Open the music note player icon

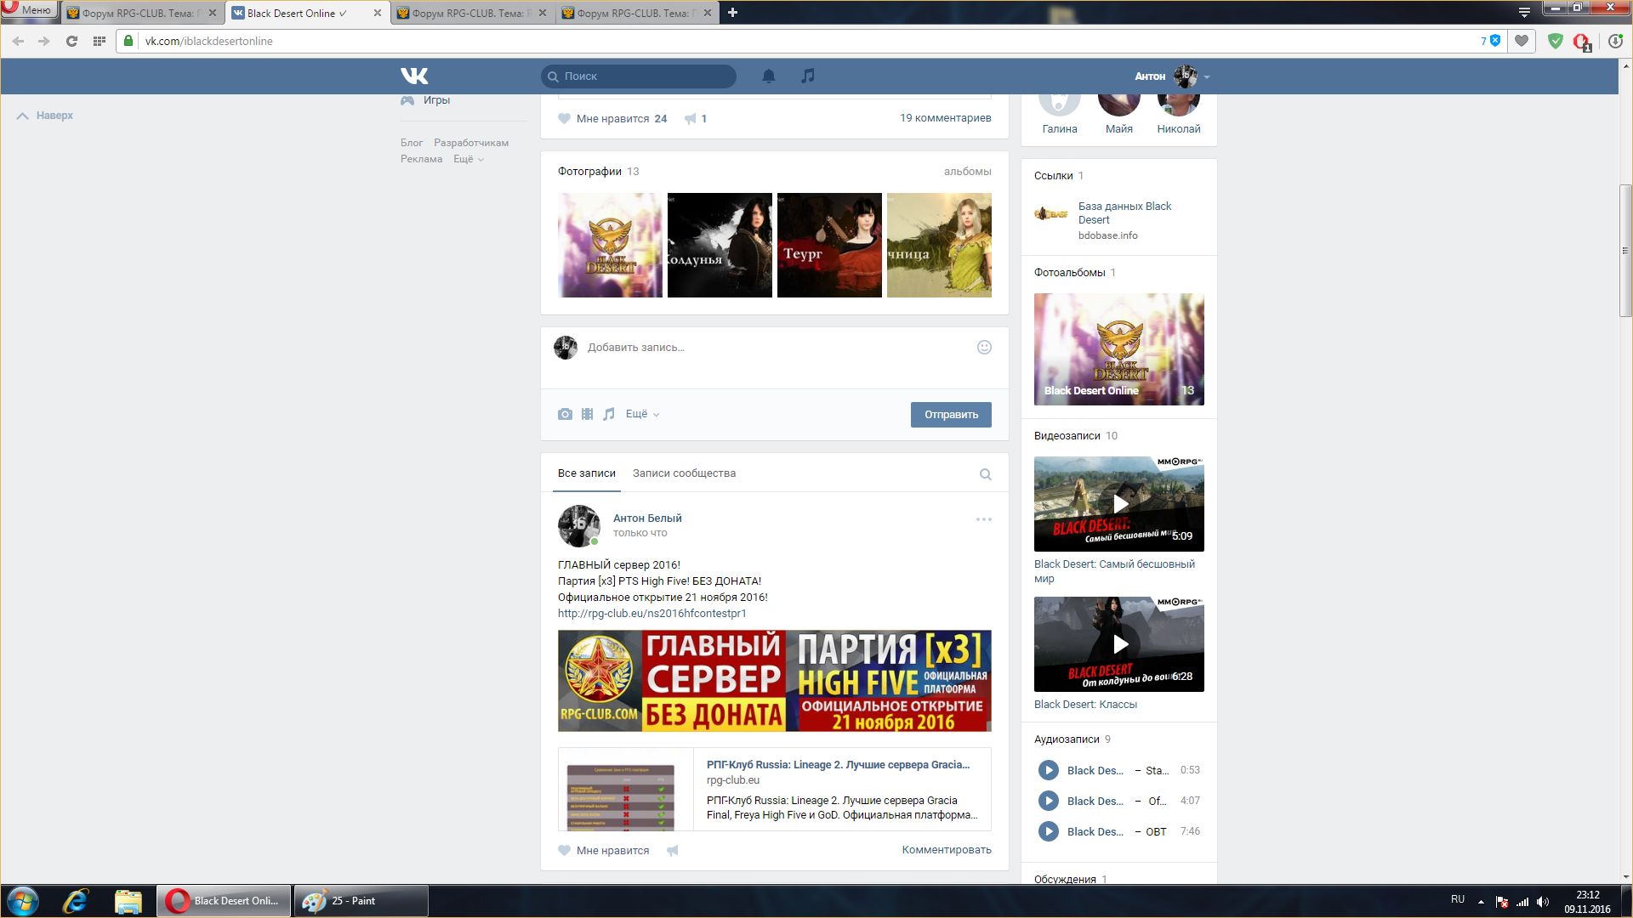[807, 76]
